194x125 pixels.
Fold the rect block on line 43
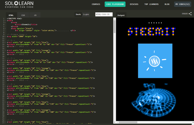pyautogui.click(x=5, y=102)
